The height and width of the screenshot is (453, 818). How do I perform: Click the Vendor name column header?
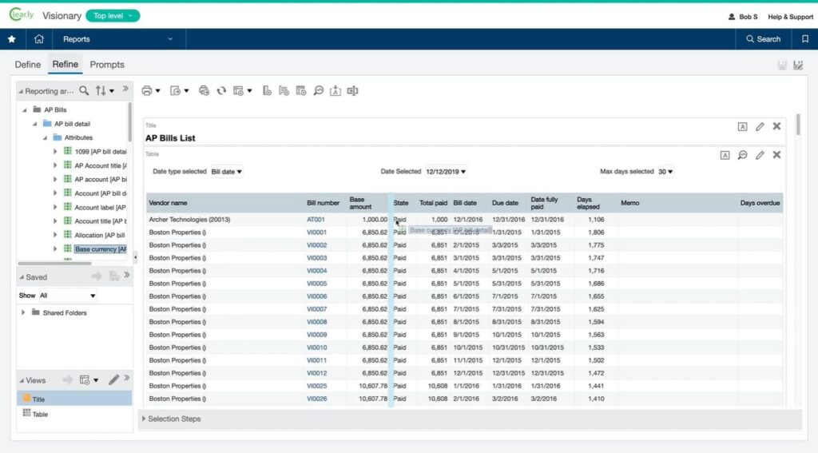pyautogui.click(x=168, y=203)
